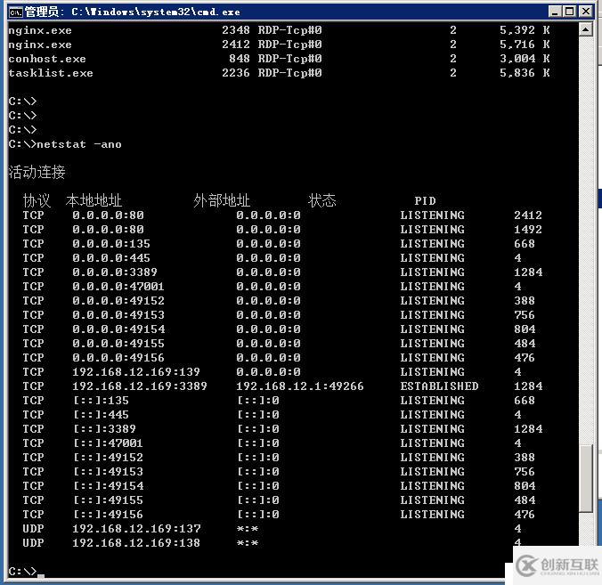Click the heading '活动连接'
This screenshot has width=602, height=585.
(x=37, y=172)
